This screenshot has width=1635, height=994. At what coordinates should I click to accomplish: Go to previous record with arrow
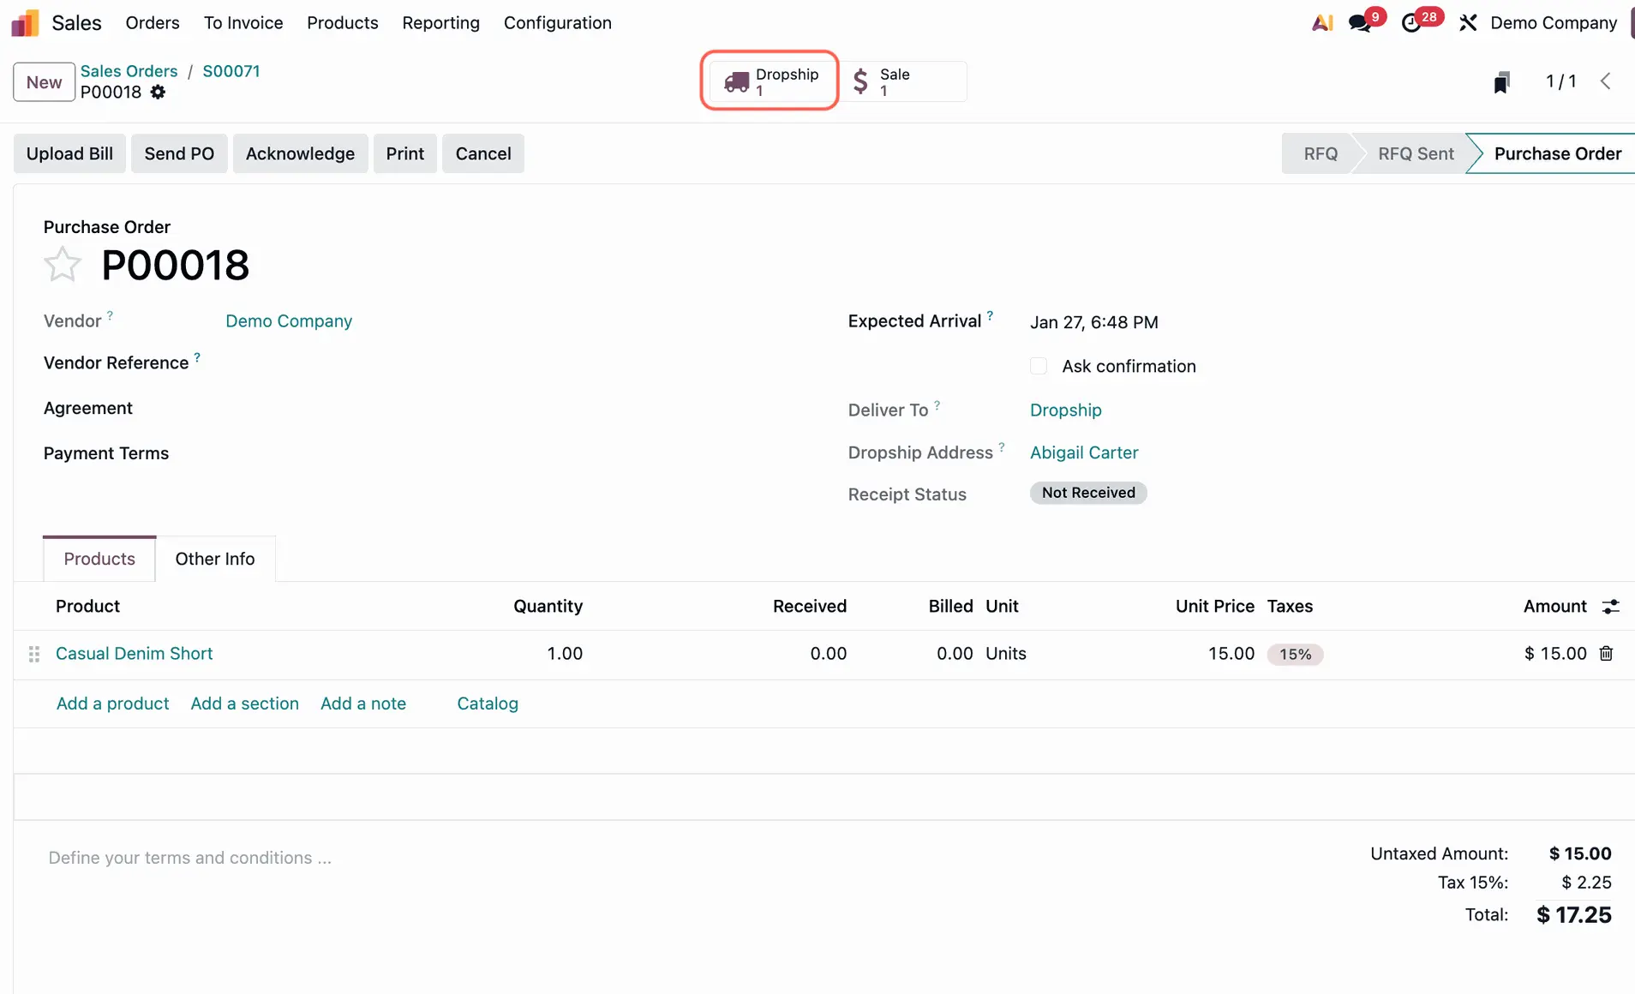[1606, 81]
